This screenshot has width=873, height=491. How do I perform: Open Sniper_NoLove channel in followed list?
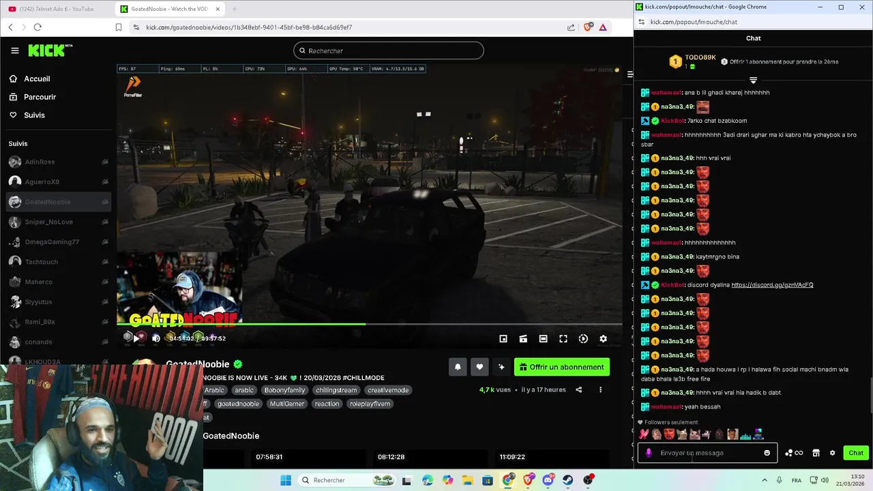(x=59, y=222)
